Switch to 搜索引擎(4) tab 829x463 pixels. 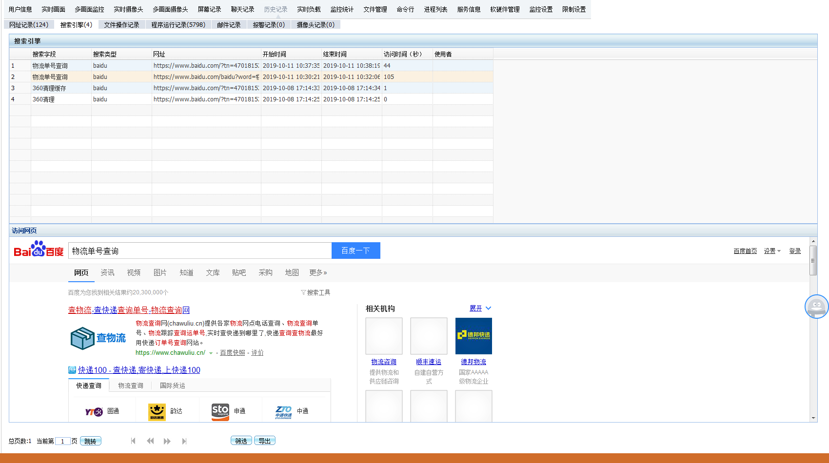pos(76,24)
